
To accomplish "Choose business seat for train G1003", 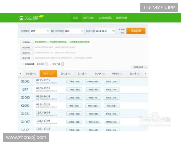I will (x=112, y=98).
